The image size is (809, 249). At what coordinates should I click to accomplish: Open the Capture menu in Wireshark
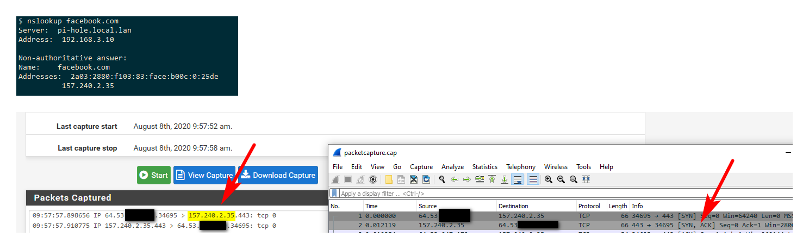point(421,167)
